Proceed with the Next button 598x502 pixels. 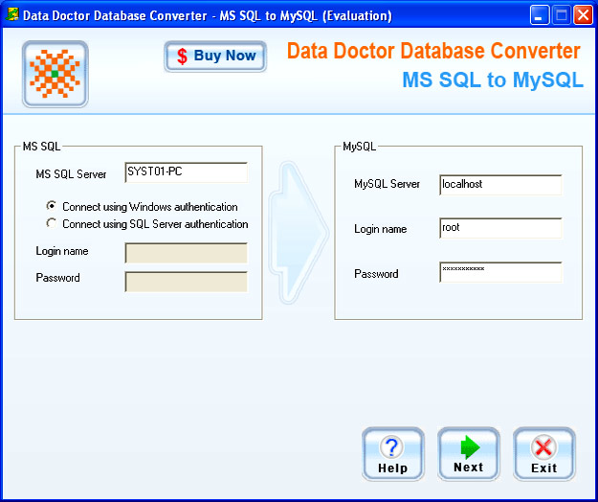(468, 454)
